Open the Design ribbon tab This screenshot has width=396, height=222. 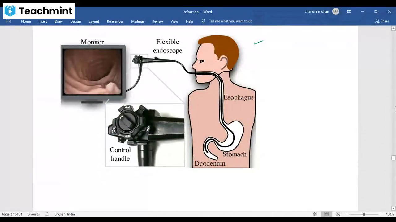pos(75,21)
